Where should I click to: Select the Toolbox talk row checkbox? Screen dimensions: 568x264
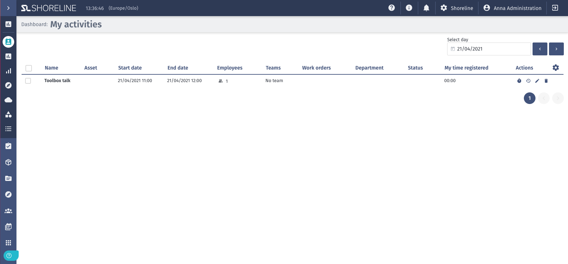tap(28, 81)
